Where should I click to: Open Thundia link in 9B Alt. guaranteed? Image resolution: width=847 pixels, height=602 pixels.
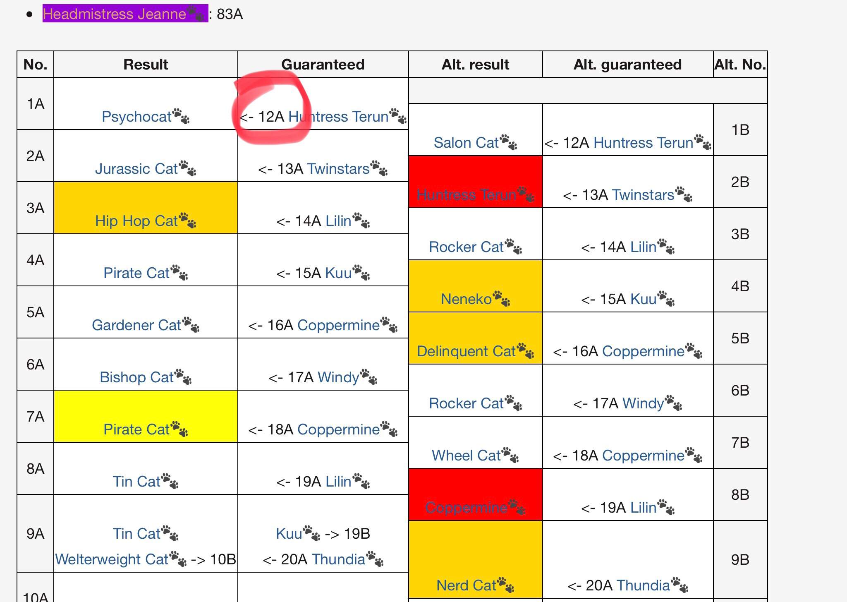coord(643,585)
